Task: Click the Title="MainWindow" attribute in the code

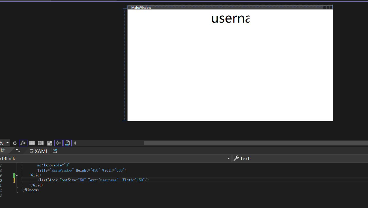Action: (56, 170)
